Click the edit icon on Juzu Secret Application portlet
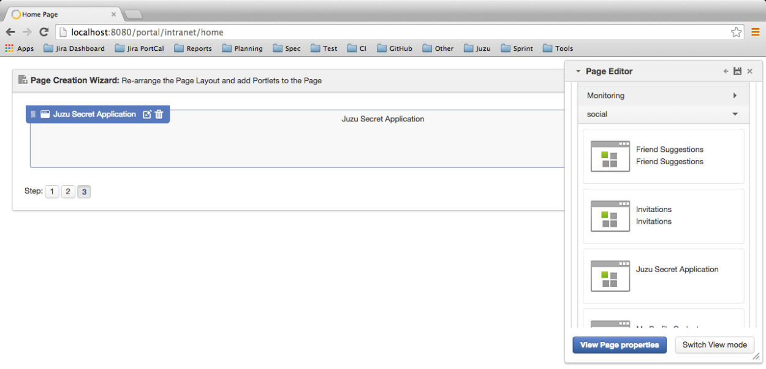Screen dimensions: 766x369 (x=146, y=114)
